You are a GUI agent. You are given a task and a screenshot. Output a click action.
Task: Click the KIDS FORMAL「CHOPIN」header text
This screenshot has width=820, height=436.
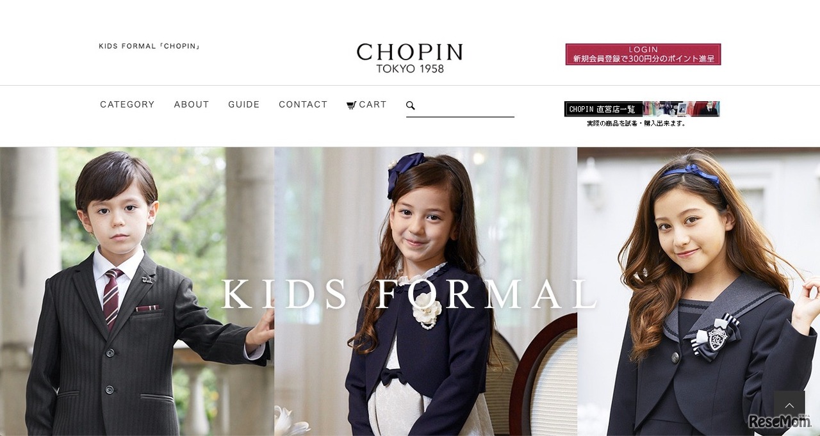tap(150, 46)
